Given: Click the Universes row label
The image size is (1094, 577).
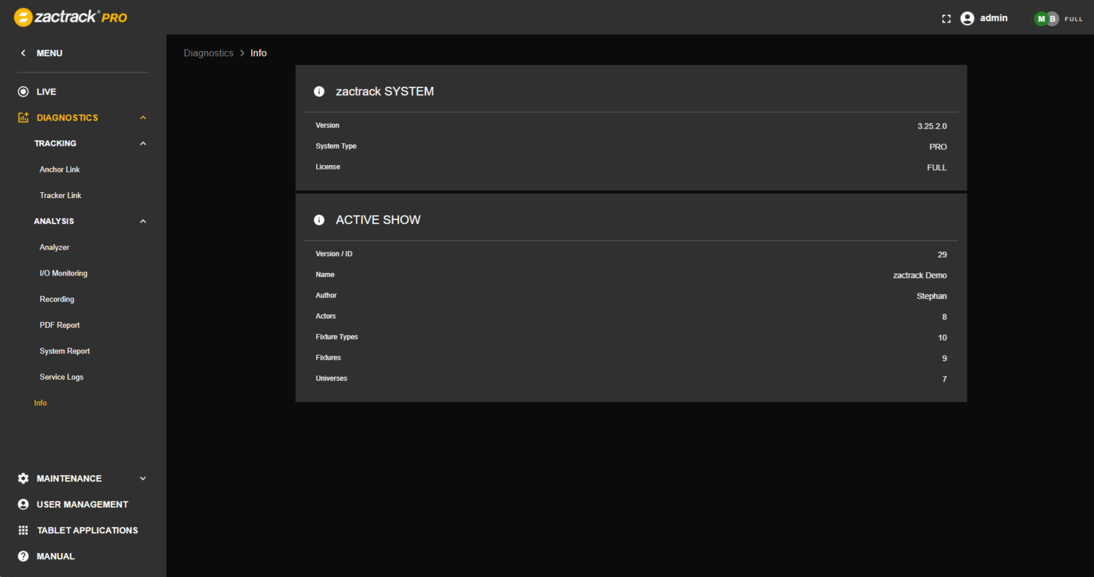Looking at the screenshot, I should pos(331,378).
